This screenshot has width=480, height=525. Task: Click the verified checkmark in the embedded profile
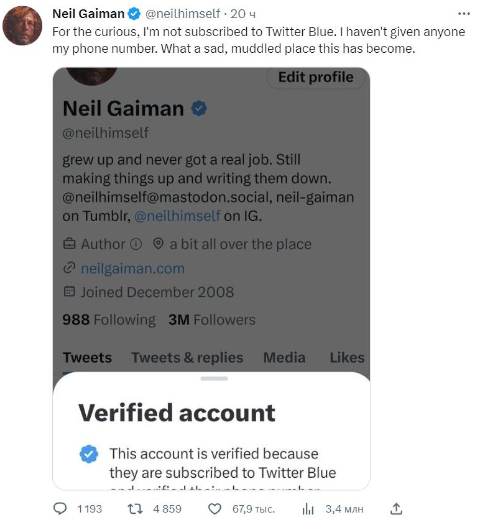coord(198,109)
